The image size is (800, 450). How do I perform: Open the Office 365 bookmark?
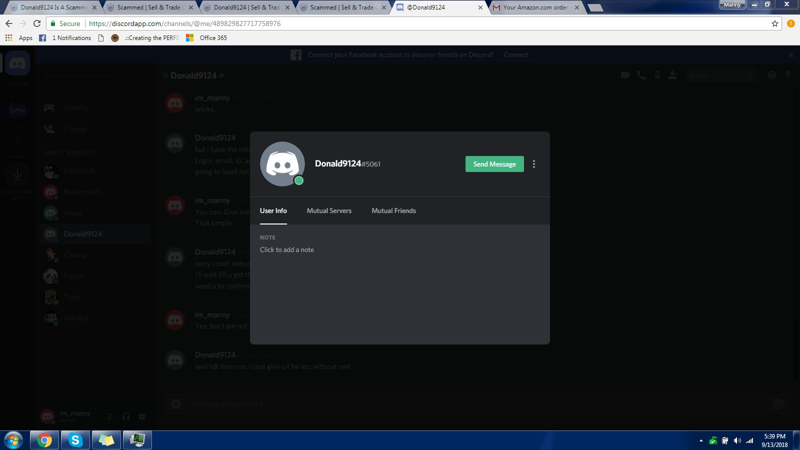[x=206, y=38]
